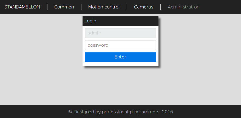Go to the Motion control section
This screenshot has height=118, width=241.
pyautogui.click(x=104, y=7)
